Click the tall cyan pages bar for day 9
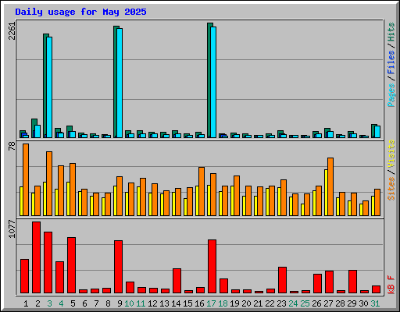This screenshot has height=312, width=400. click(x=120, y=83)
